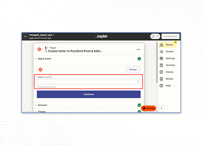202x145 pixels.
Task: Collapse the App & event section
Action: click(x=36, y=59)
